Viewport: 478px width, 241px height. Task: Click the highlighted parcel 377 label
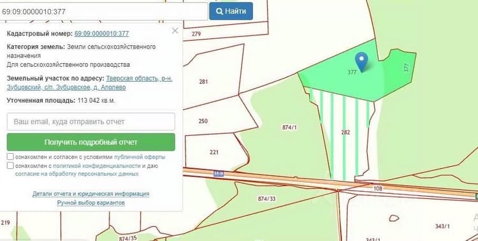click(x=352, y=72)
